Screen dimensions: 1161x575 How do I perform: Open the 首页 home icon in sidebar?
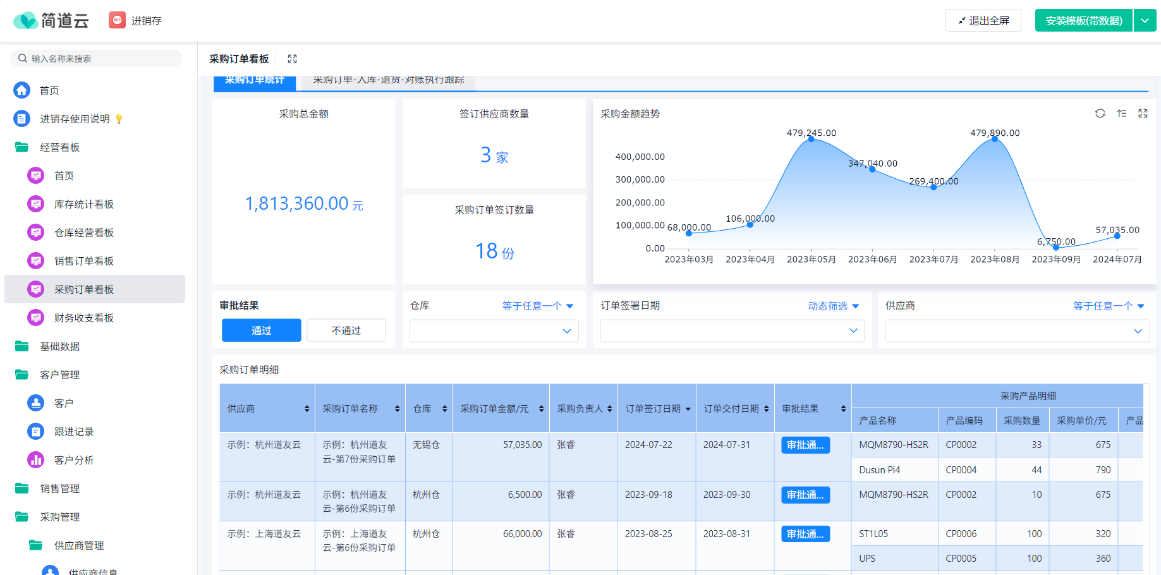point(22,90)
